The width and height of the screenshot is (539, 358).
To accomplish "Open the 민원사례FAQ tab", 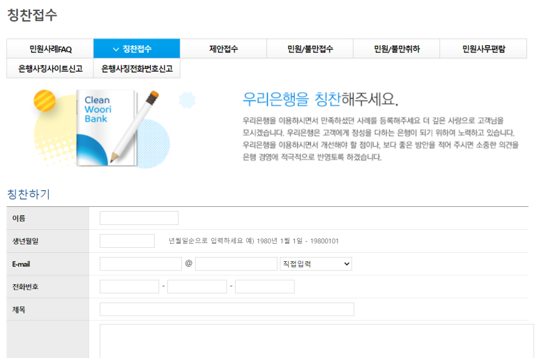I will tap(50, 49).
